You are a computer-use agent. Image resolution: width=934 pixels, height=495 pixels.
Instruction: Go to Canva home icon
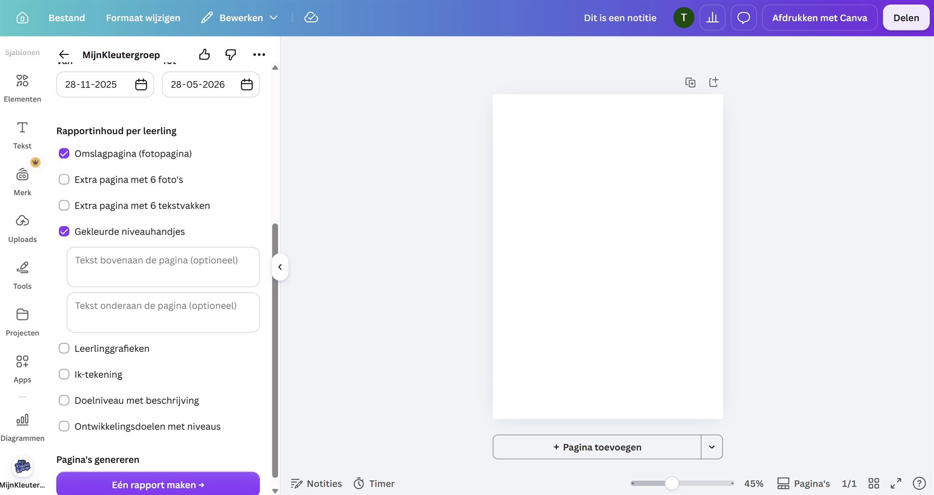(x=22, y=18)
